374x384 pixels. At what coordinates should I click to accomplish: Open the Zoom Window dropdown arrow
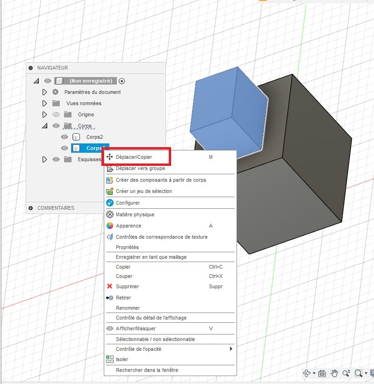click(366, 373)
